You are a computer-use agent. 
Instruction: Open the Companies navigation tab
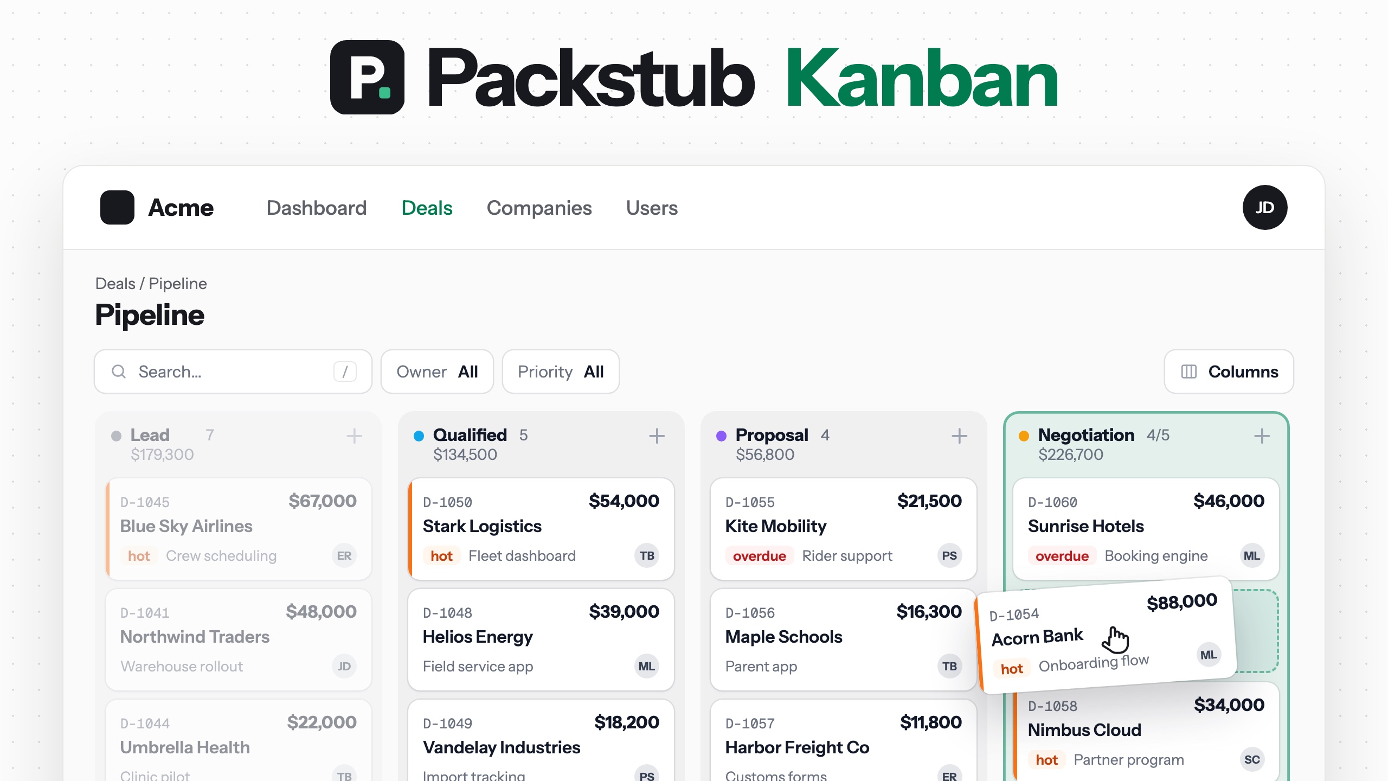click(x=539, y=208)
